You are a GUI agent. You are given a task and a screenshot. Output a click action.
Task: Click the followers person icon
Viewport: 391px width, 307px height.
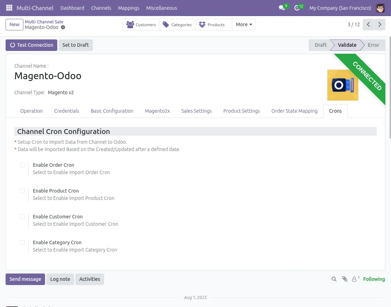(355, 279)
